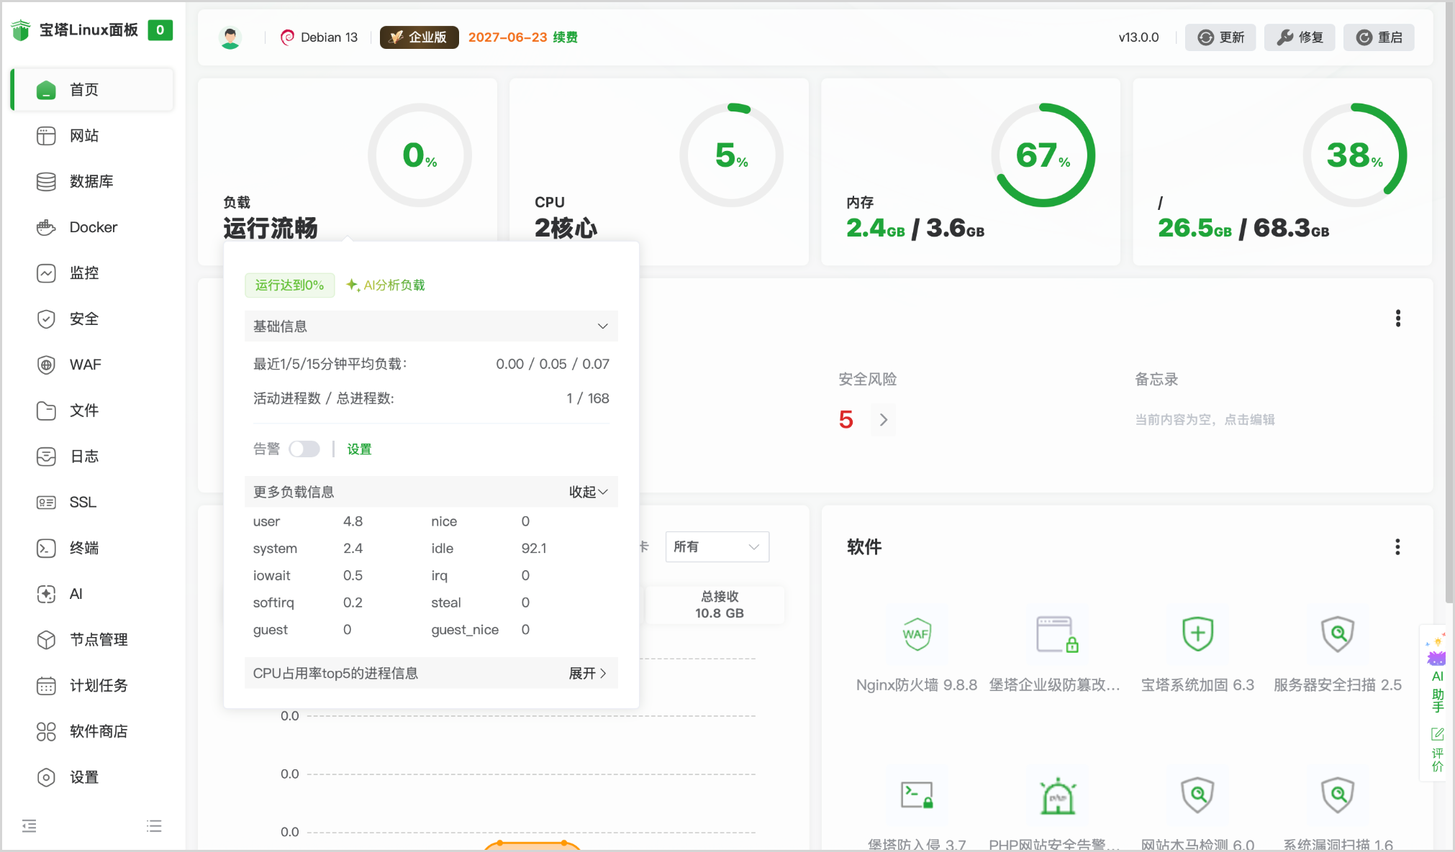The image size is (1455, 852).
Task: Click the page vertical scrollbar
Action: click(x=1449, y=302)
